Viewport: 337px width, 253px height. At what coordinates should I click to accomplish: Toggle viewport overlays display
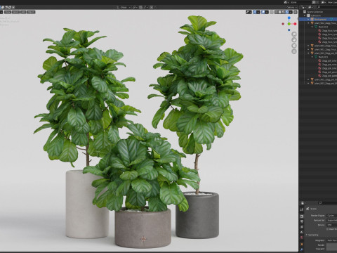click(x=263, y=12)
